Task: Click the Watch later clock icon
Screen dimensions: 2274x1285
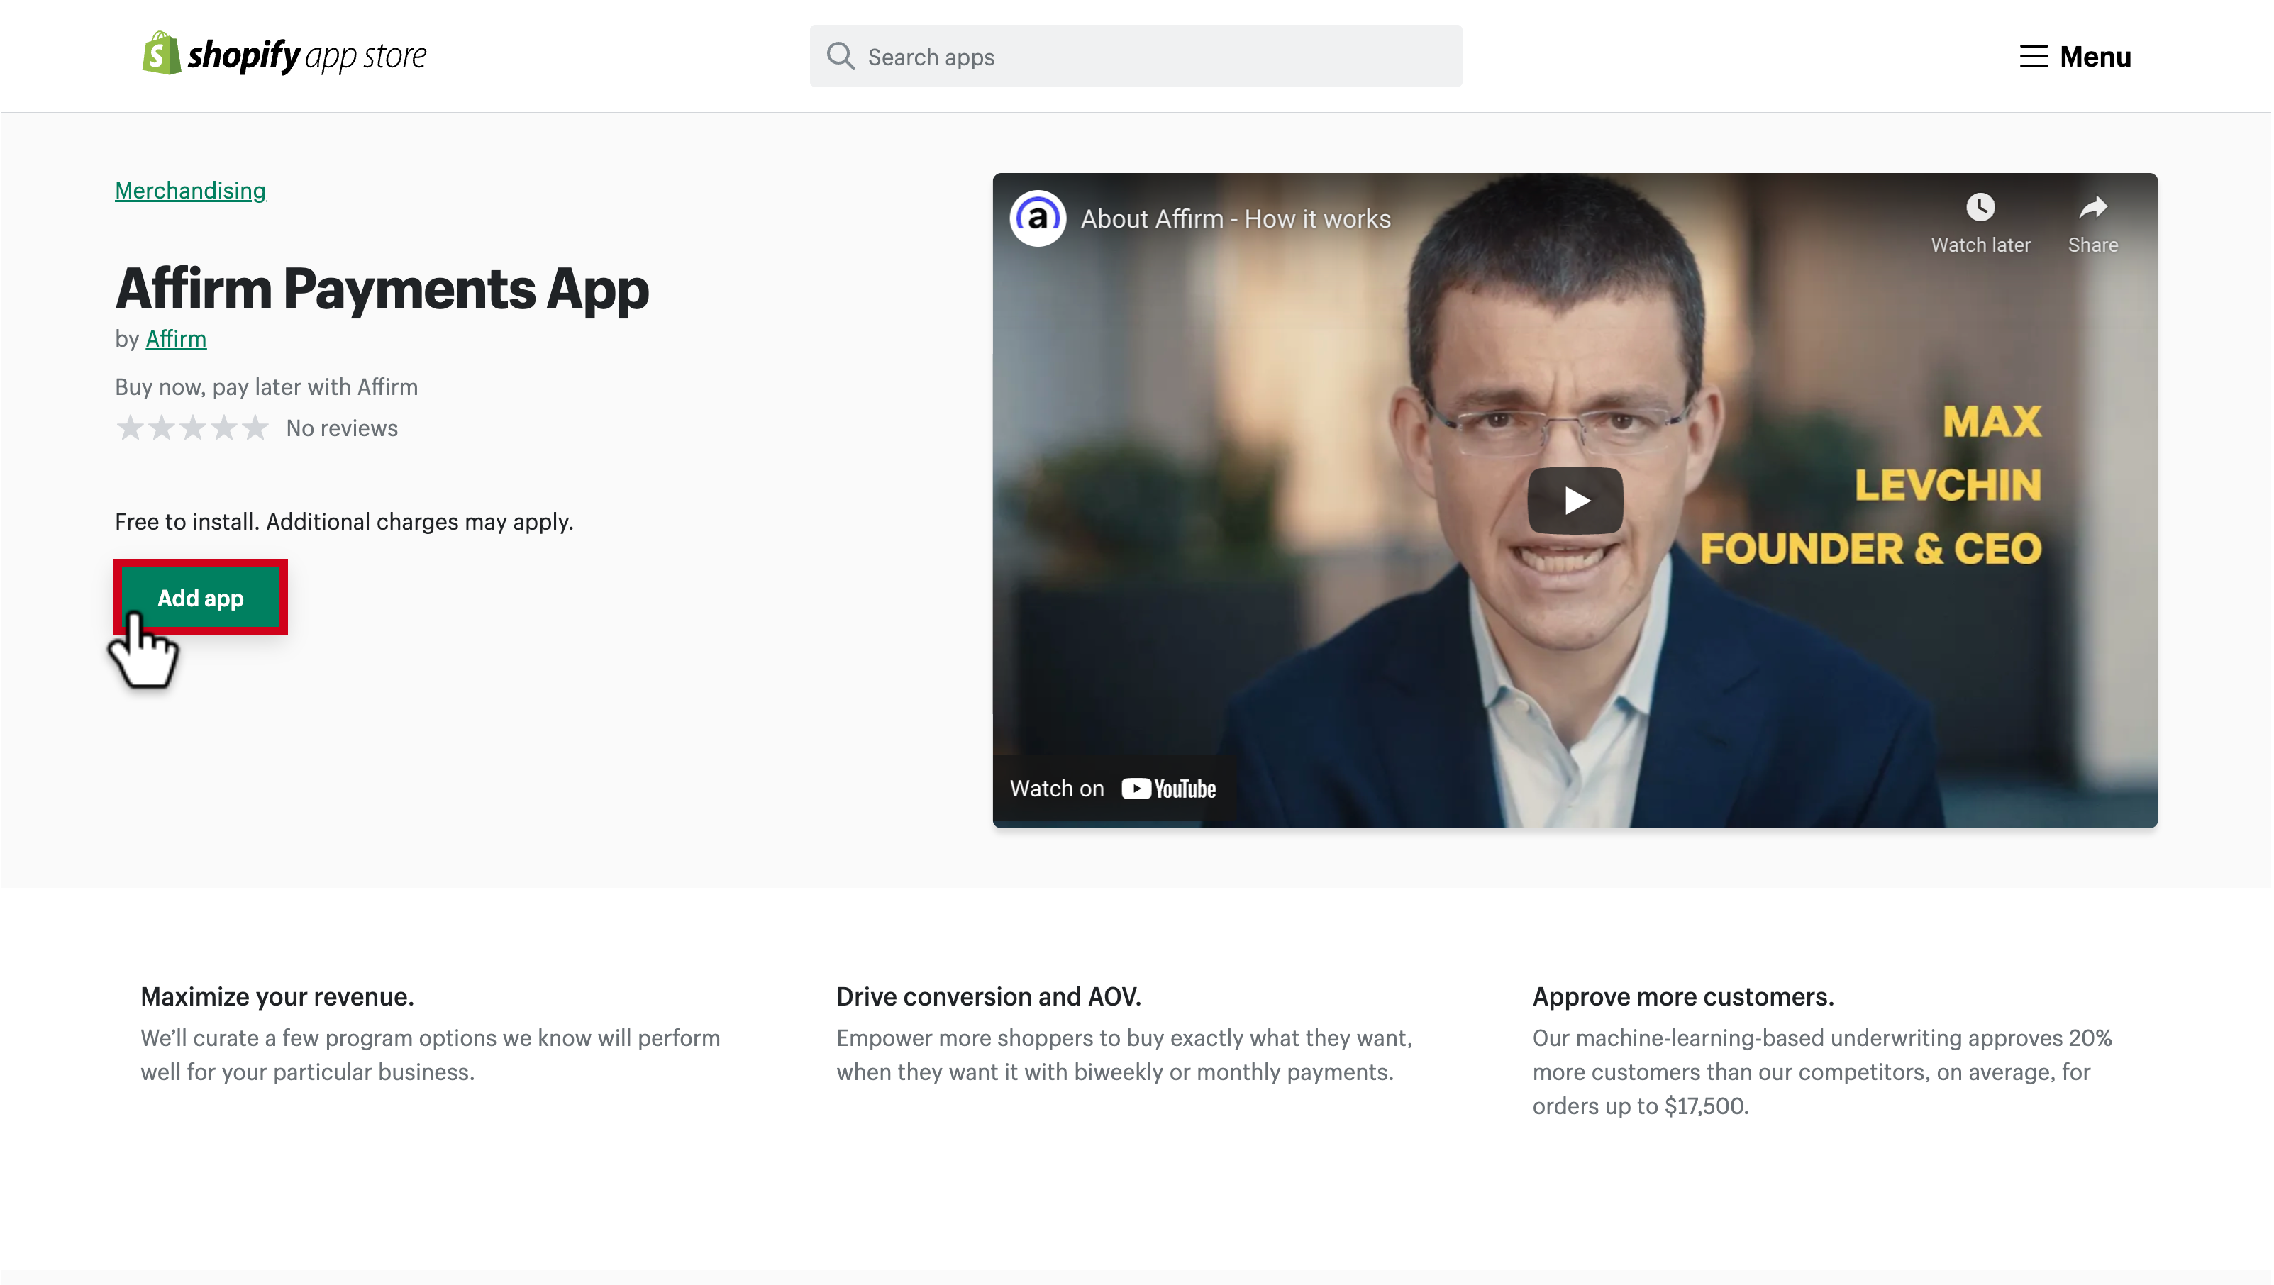Action: tap(1982, 208)
